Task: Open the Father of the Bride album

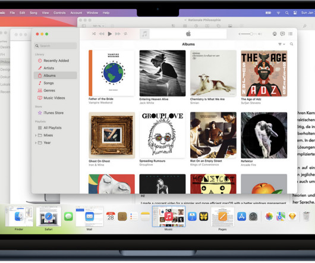Action: (112, 73)
